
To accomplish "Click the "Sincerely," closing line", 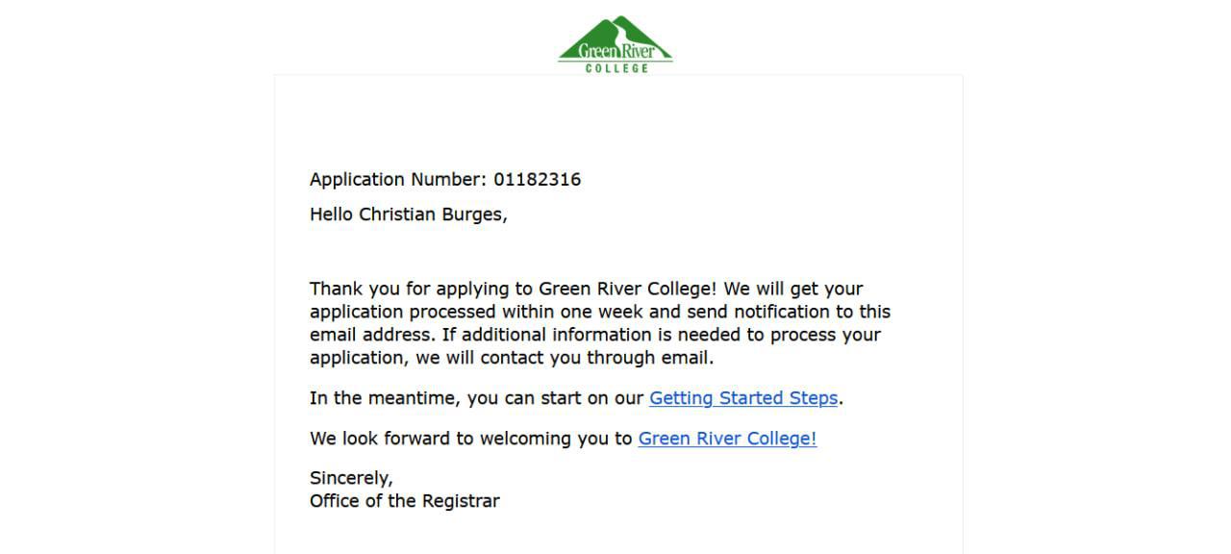I will (351, 478).
